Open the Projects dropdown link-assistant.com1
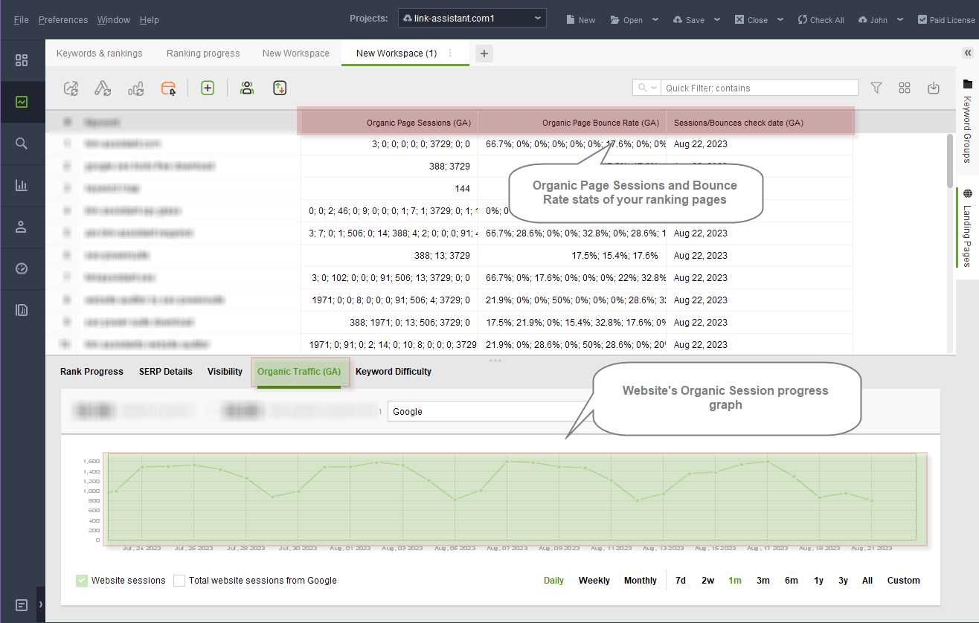 click(x=472, y=18)
